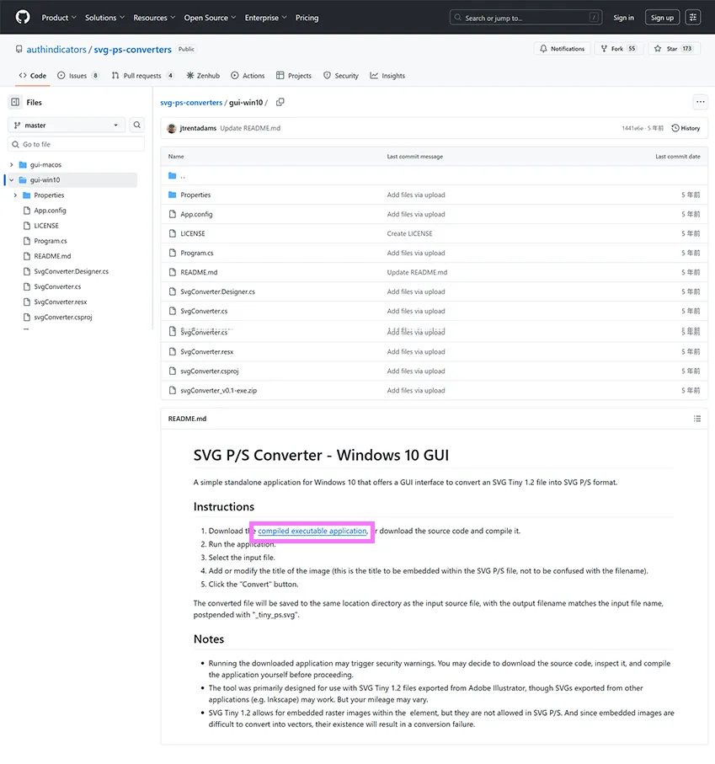Click the Notifications bell button
Image resolution: width=715 pixels, height=764 pixels.
[562, 49]
